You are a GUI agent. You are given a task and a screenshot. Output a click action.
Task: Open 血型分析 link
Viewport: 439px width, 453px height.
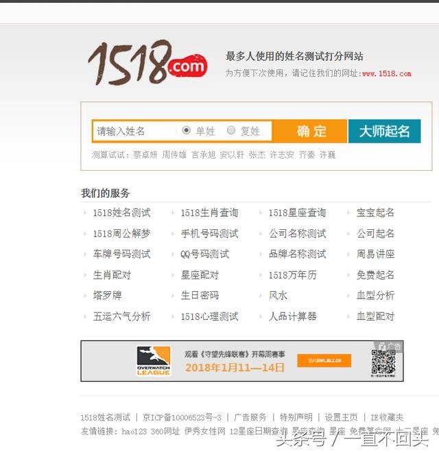click(375, 296)
